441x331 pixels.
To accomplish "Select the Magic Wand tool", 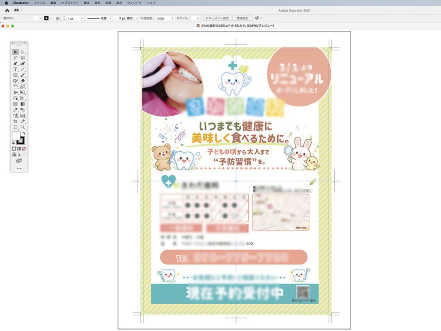I will [15, 58].
